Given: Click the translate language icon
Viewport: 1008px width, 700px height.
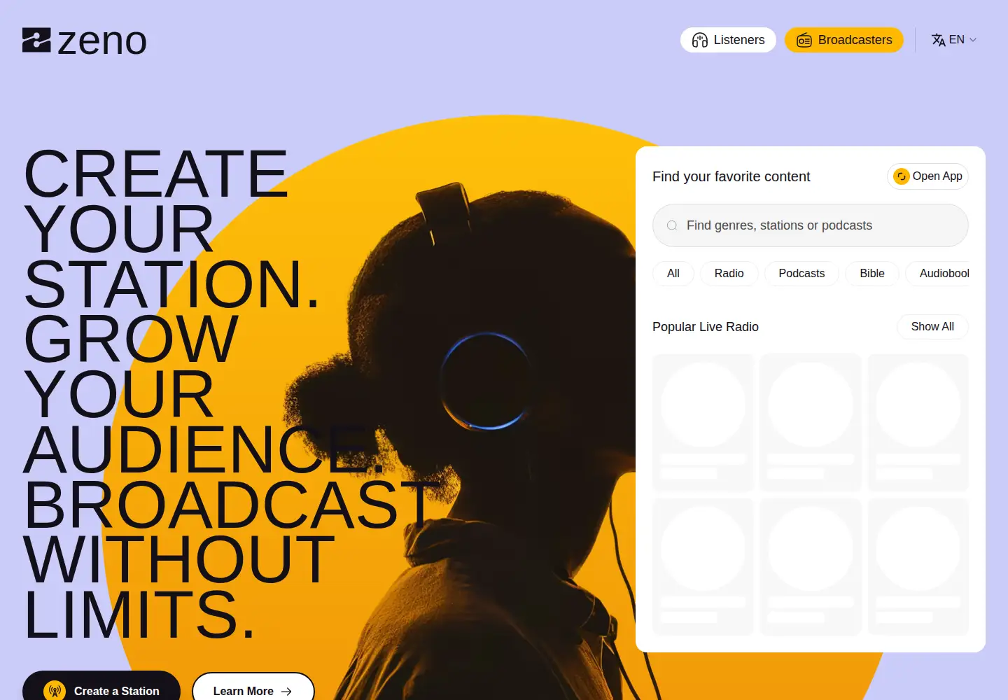Looking at the screenshot, I should [x=939, y=40].
